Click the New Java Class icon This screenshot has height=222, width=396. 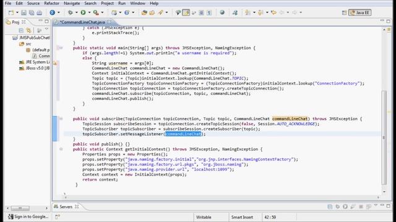pyautogui.click(x=127, y=12)
